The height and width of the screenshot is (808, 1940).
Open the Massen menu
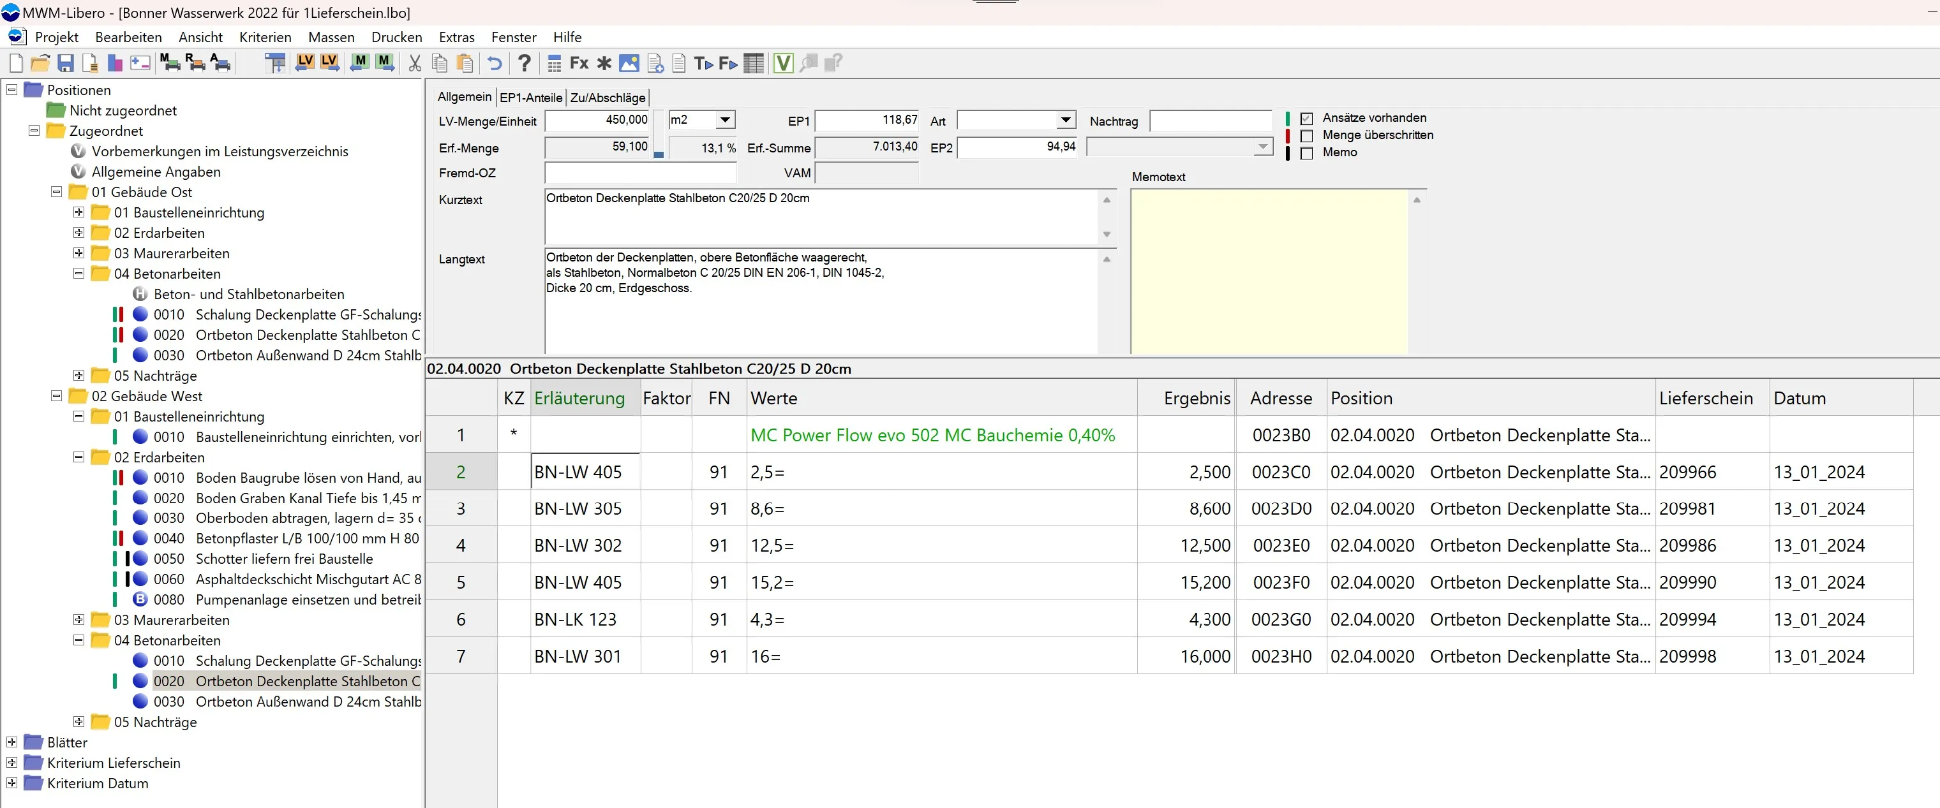331,37
